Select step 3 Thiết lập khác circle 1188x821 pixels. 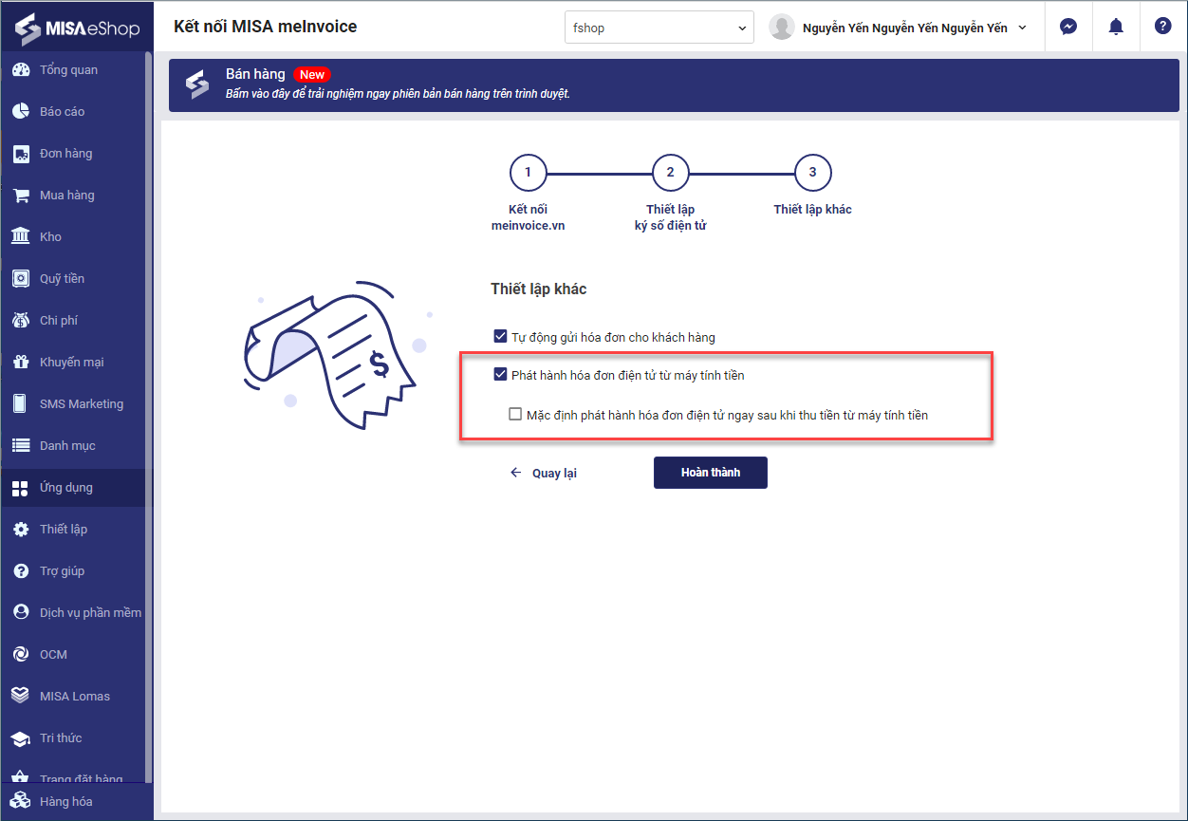pyautogui.click(x=812, y=174)
